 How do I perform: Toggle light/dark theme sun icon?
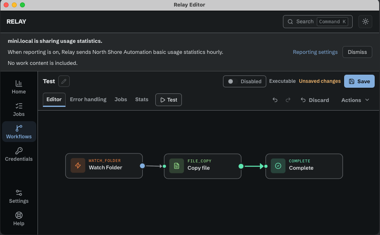[x=365, y=22]
